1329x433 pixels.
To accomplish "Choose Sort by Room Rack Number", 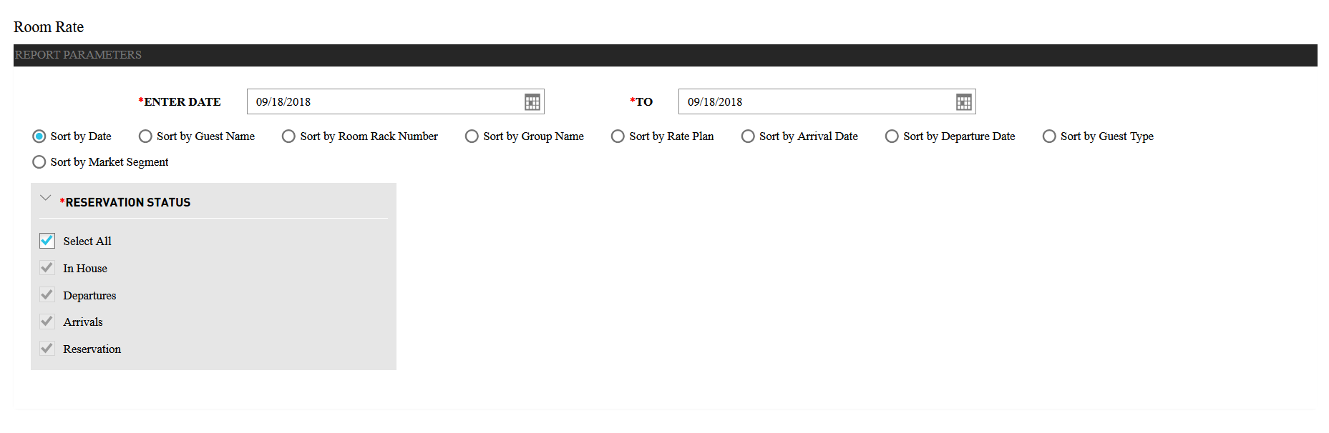I will [x=288, y=136].
